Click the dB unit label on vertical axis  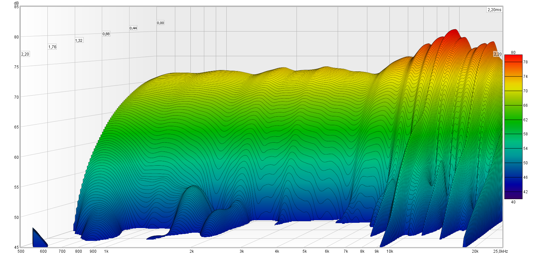tap(16, 3)
